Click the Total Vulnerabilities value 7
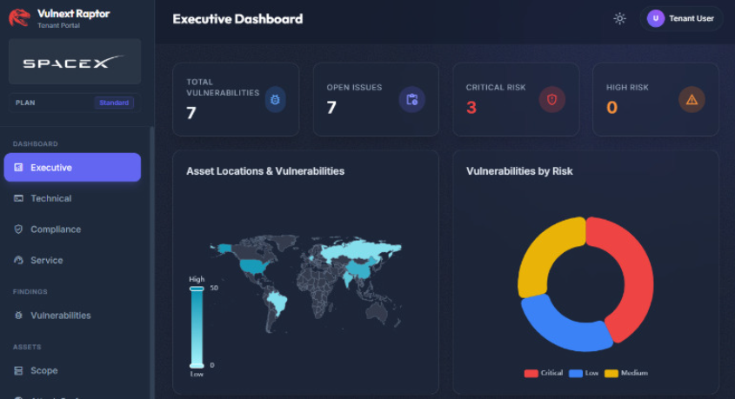This screenshot has height=399, width=735. click(190, 113)
